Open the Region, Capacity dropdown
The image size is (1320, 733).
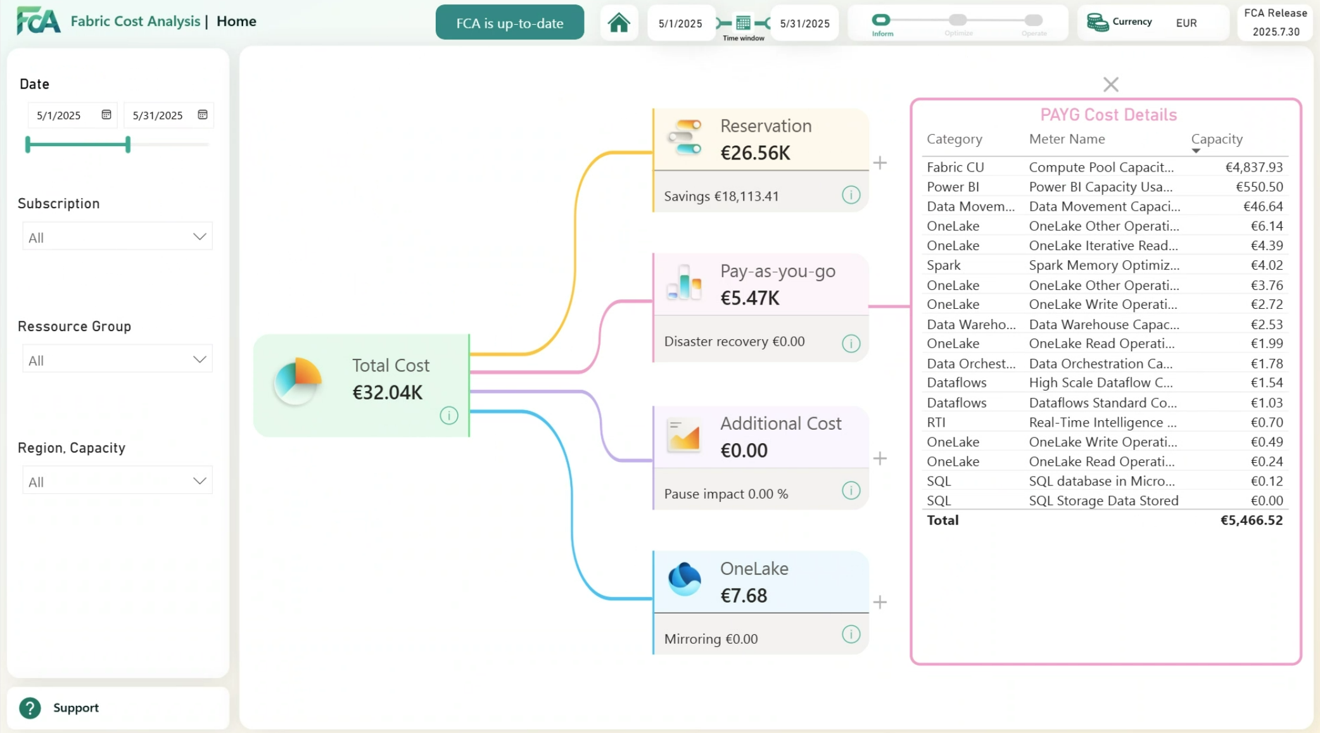coord(117,481)
